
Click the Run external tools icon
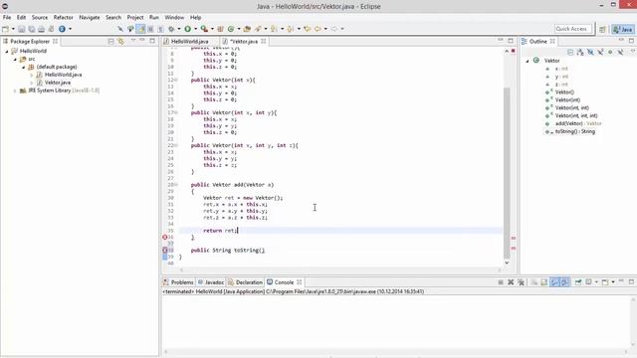click(x=204, y=29)
